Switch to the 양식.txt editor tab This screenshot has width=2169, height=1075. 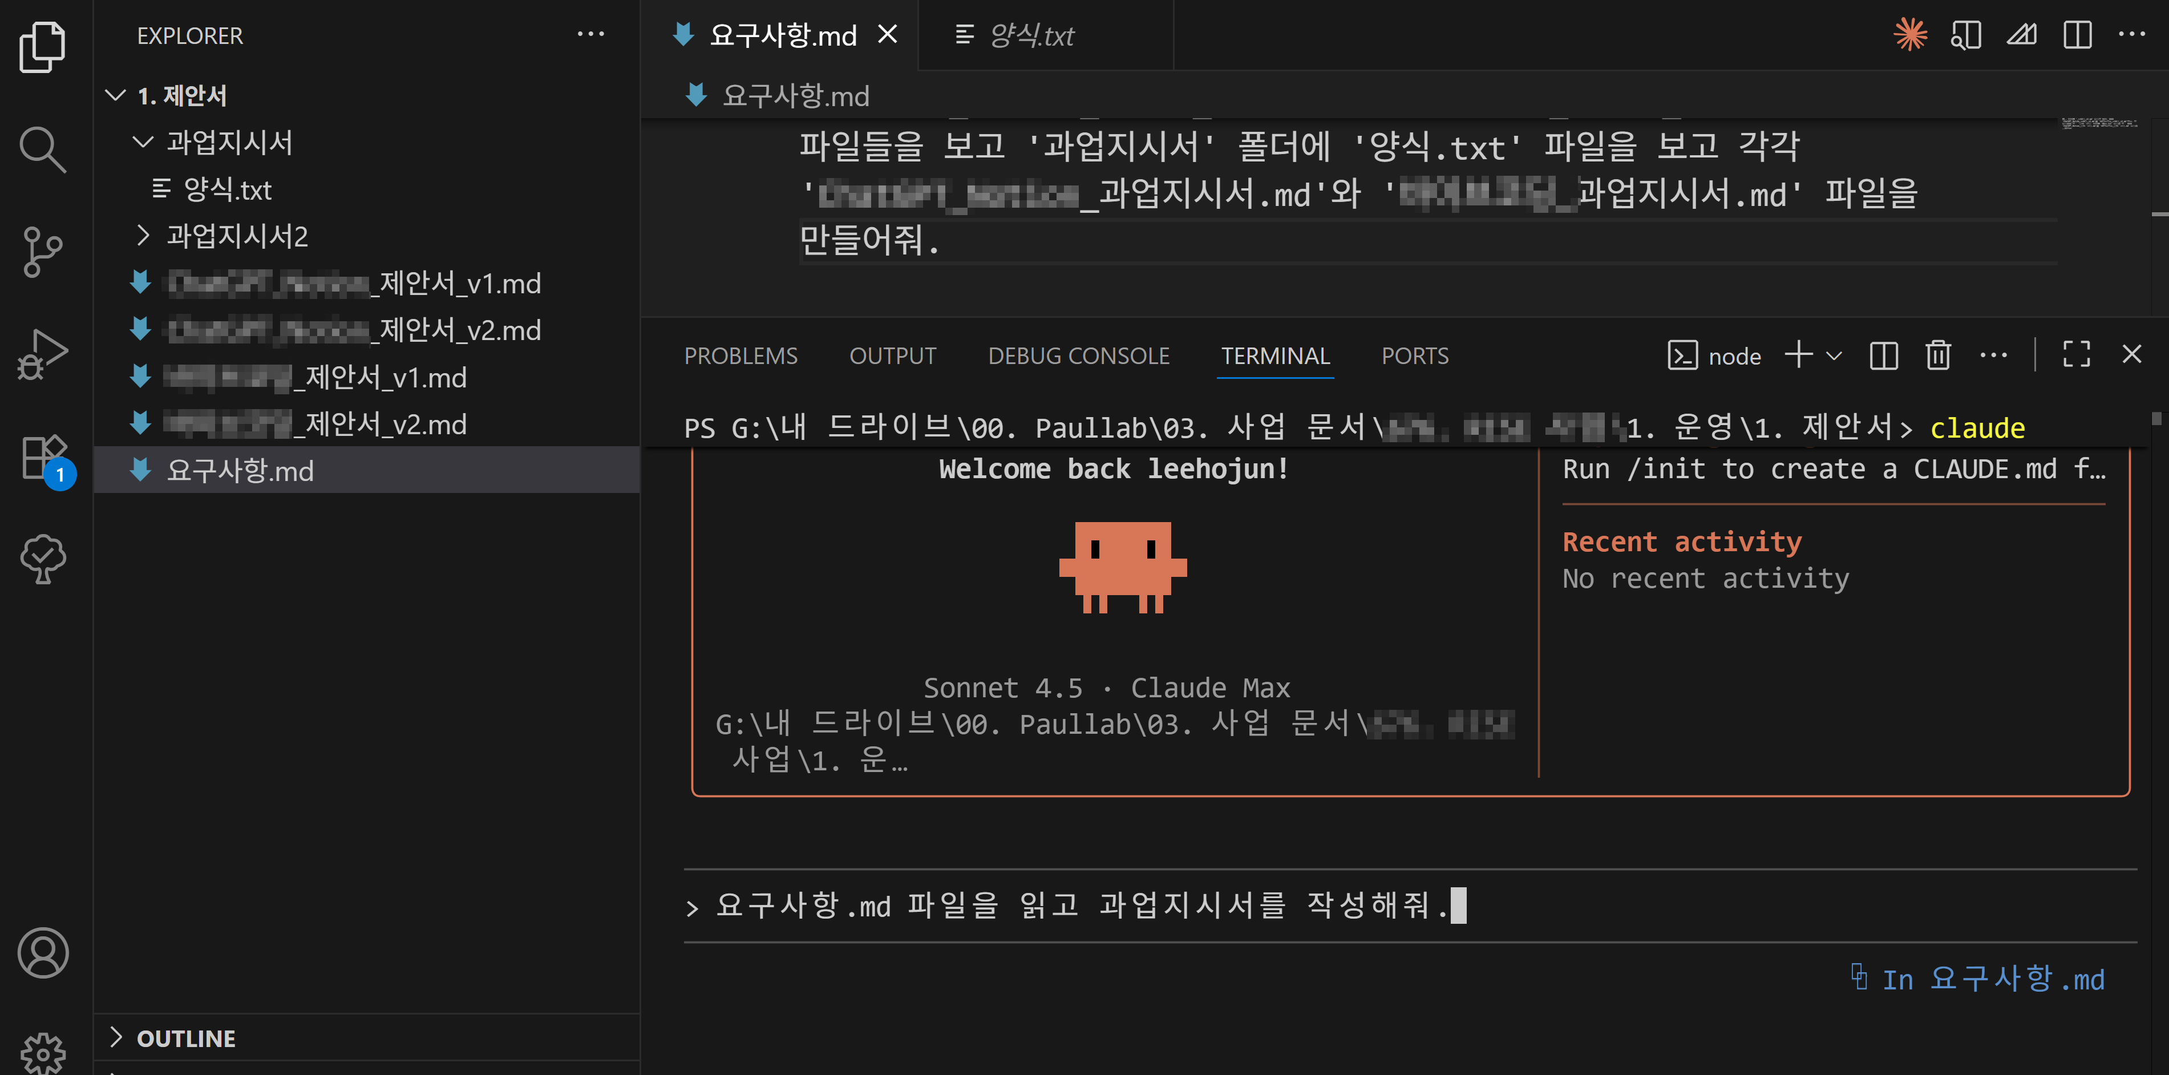click(1031, 35)
